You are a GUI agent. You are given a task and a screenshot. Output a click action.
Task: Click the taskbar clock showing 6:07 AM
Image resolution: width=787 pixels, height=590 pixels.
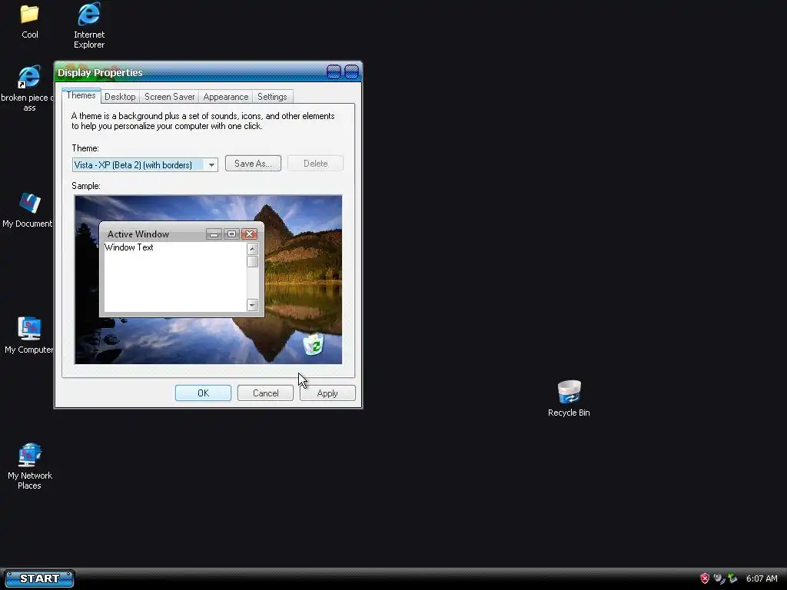point(762,578)
